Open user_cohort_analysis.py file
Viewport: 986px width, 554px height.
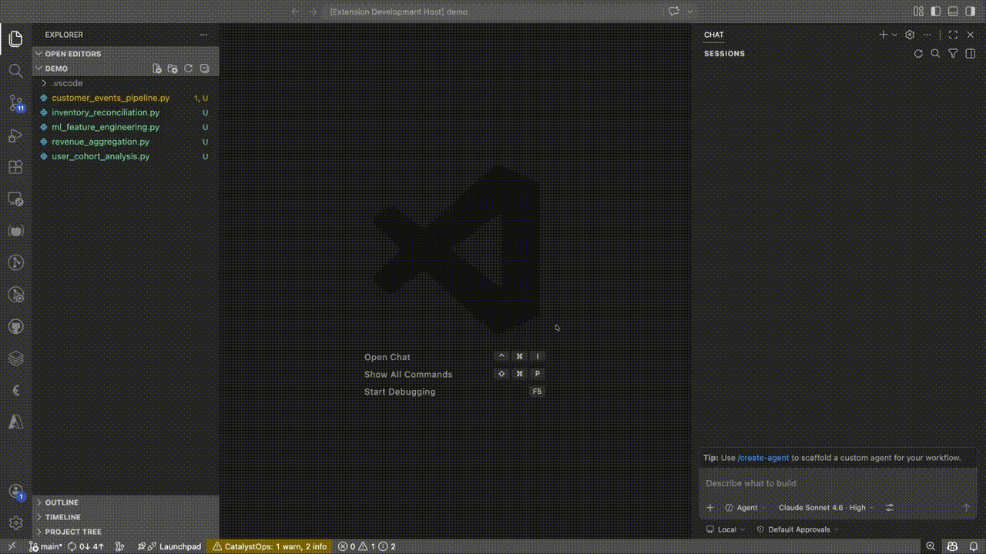click(x=126, y=156)
